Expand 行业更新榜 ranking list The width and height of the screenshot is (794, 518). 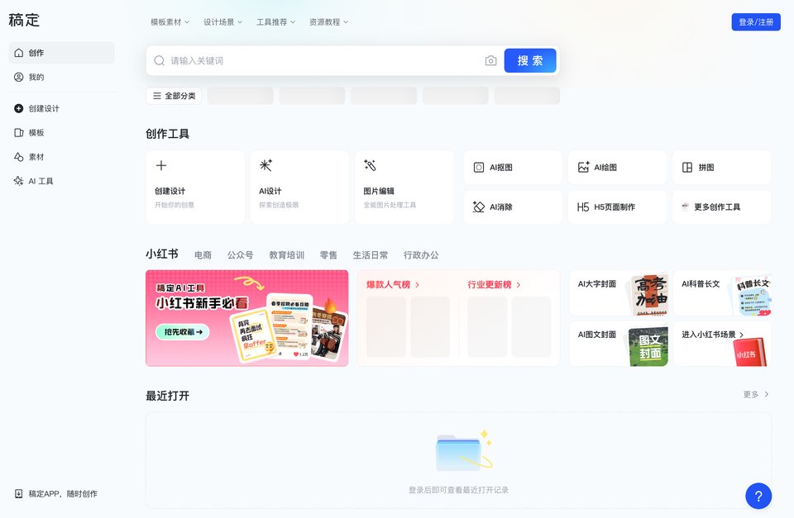tap(495, 285)
